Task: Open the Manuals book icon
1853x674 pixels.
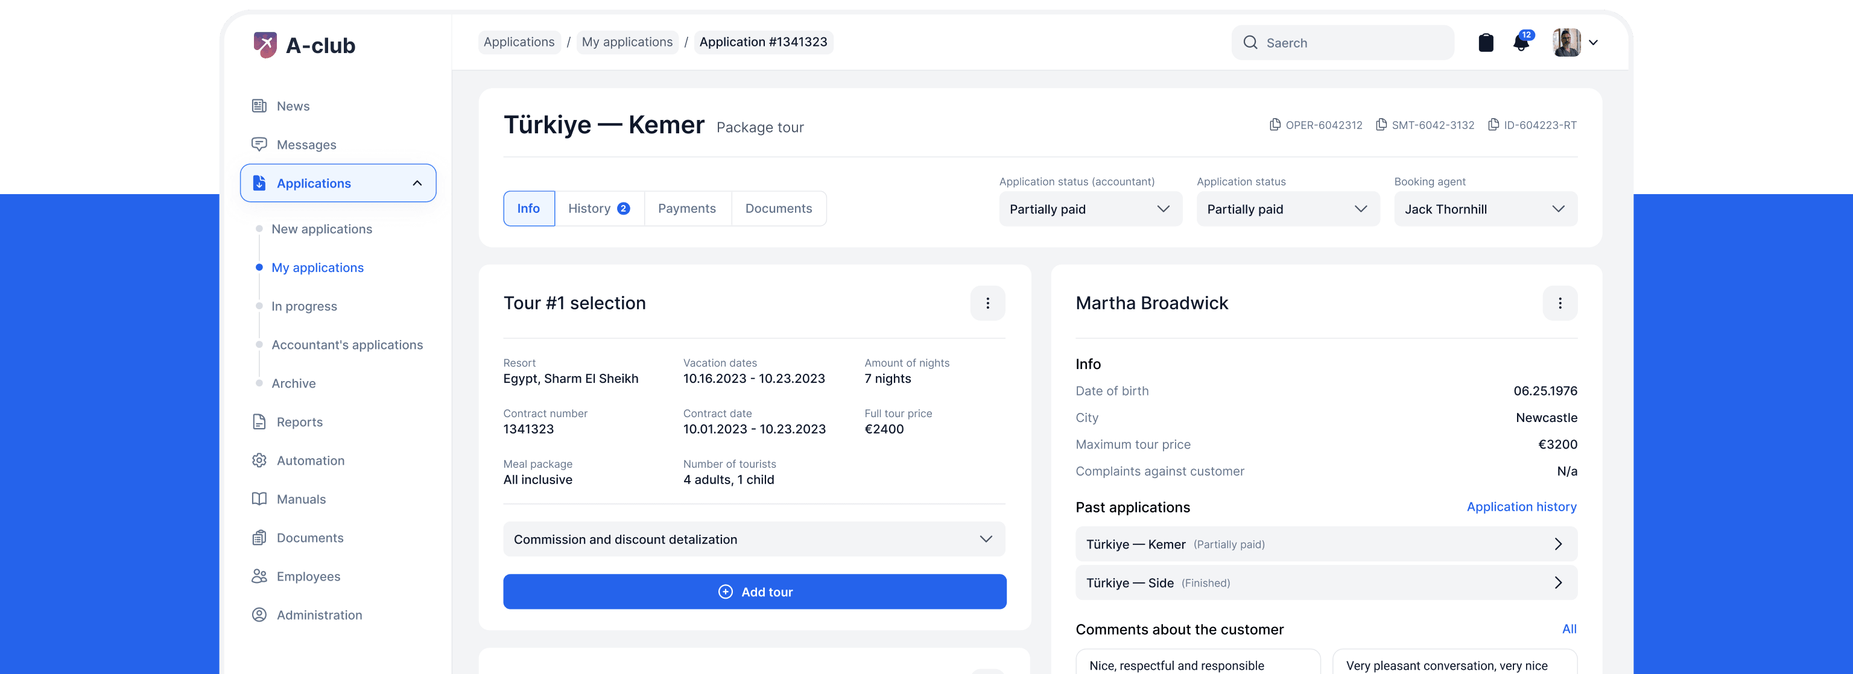Action: click(x=259, y=499)
